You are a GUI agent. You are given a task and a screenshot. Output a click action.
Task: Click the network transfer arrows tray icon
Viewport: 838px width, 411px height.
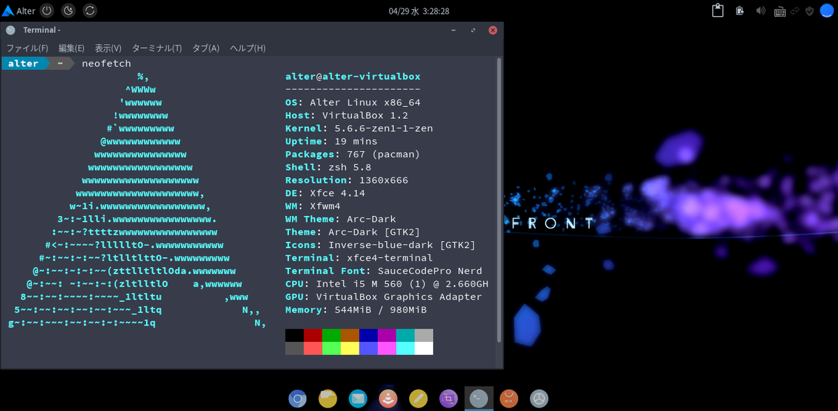(x=795, y=10)
